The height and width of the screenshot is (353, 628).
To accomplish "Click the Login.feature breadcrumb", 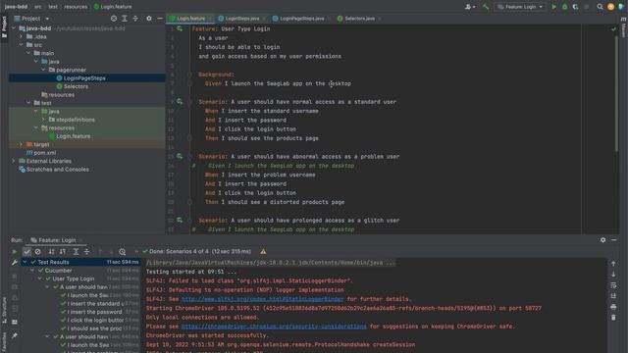I will (x=113, y=7).
